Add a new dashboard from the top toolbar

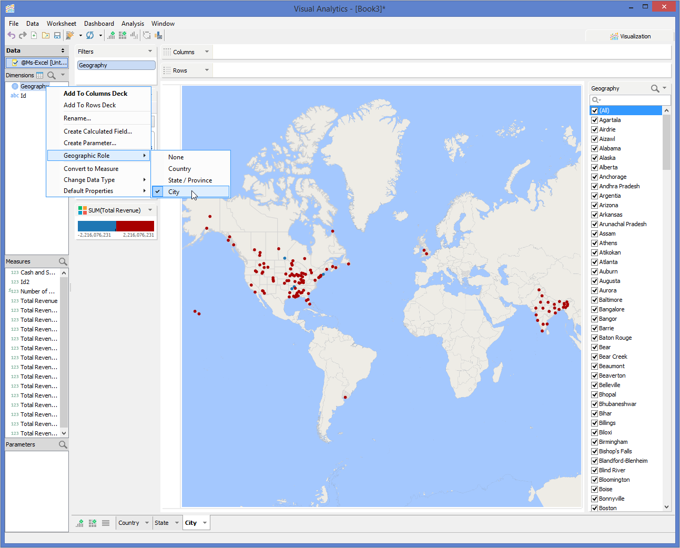[x=123, y=35]
